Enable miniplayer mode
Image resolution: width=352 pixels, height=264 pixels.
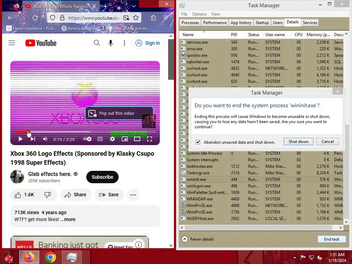(124, 139)
